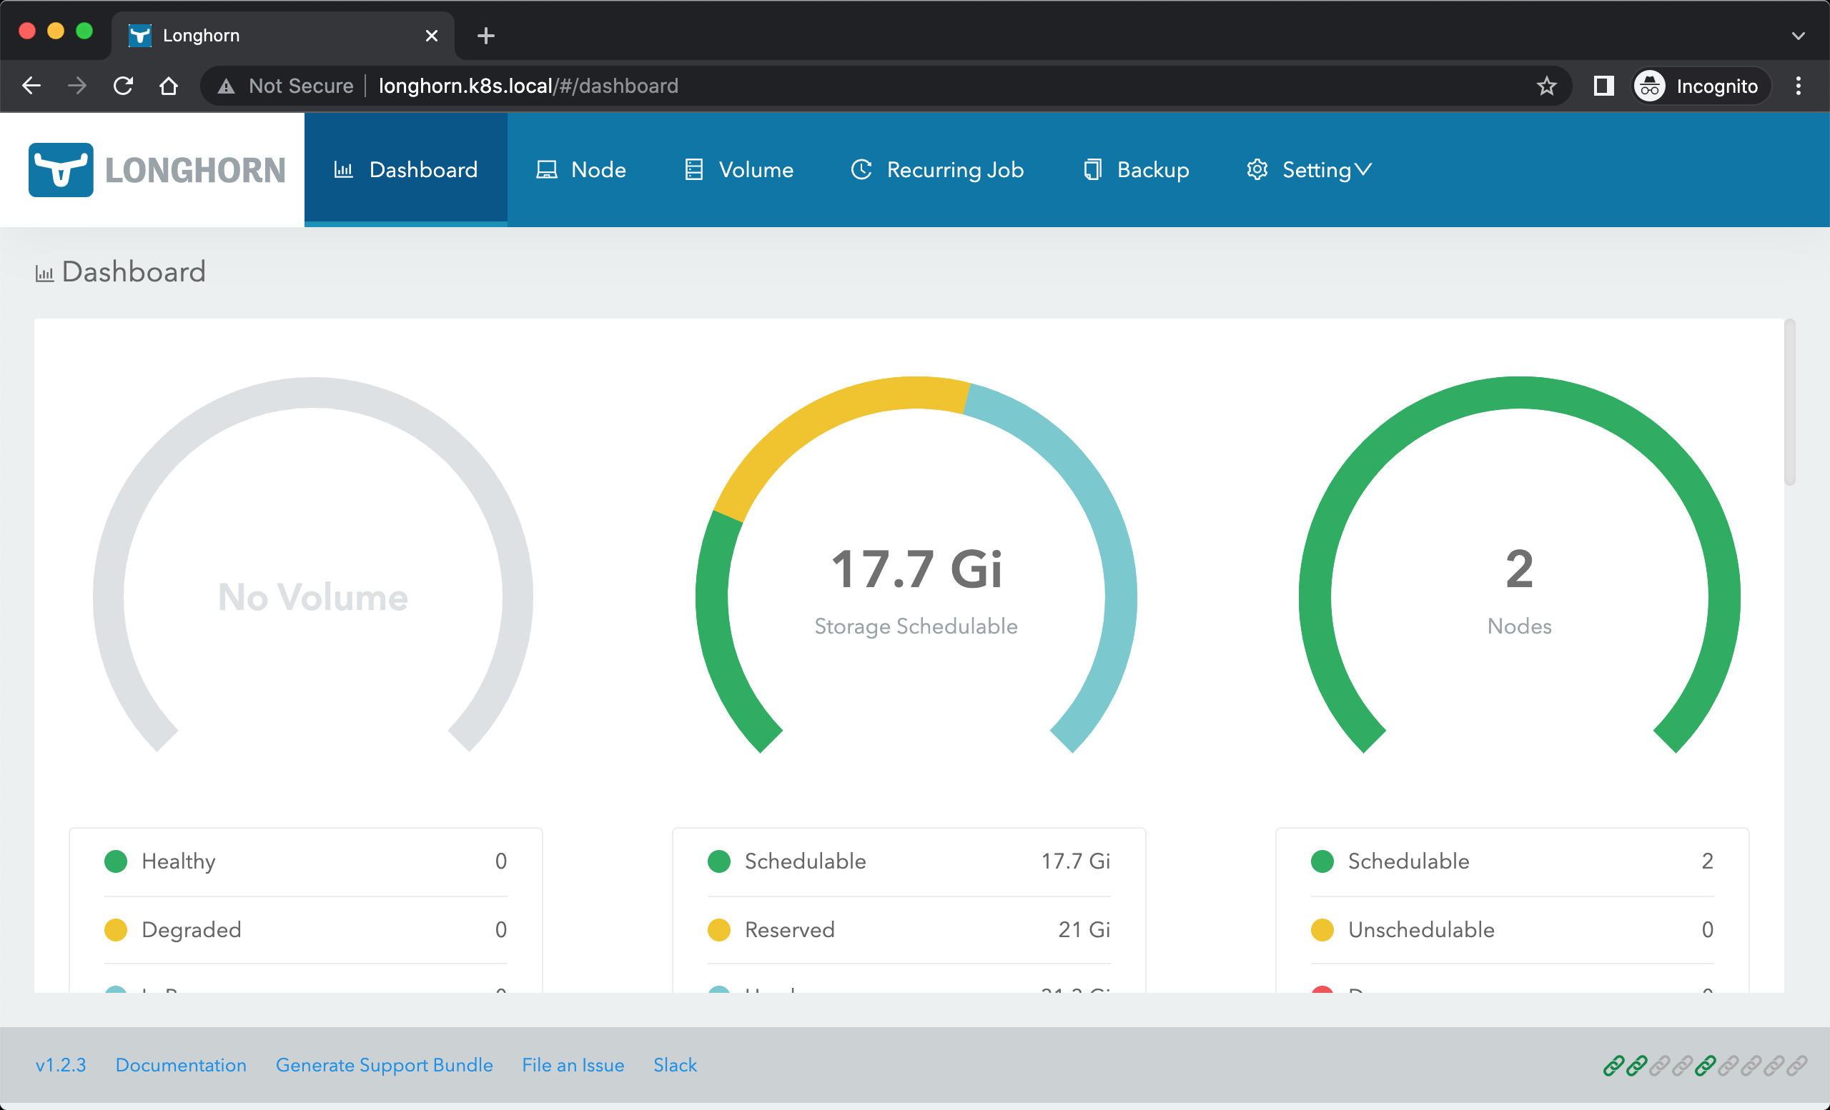Click the green Schedulable storage dot
The width and height of the screenshot is (1830, 1110).
(719, 861)
